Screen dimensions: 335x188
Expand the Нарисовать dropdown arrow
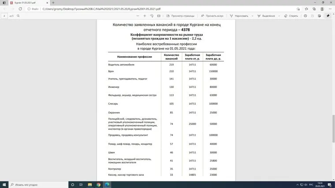click(x=252, y=16)
